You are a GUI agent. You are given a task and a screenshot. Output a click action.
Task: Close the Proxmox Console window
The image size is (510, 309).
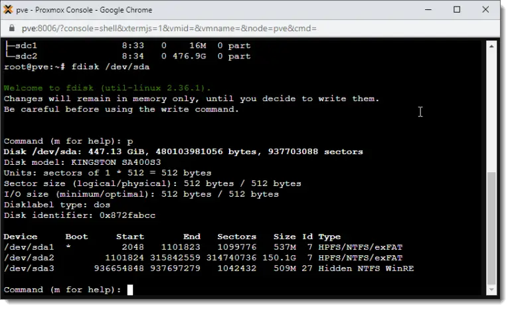488,10
